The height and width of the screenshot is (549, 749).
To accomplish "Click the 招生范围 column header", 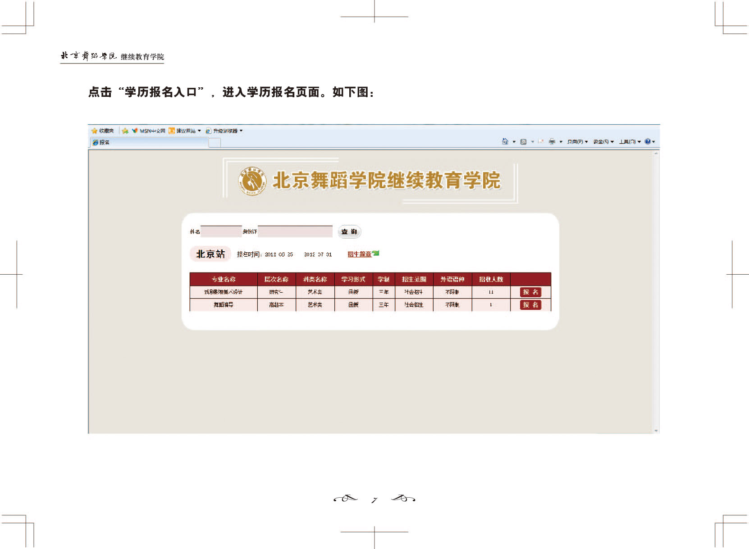I will (x=414, y=279).
